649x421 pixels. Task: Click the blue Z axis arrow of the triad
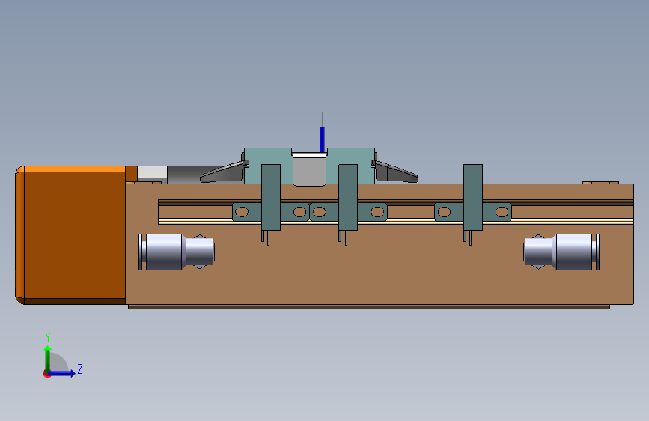pyautogui.click(x=61, y=373)
